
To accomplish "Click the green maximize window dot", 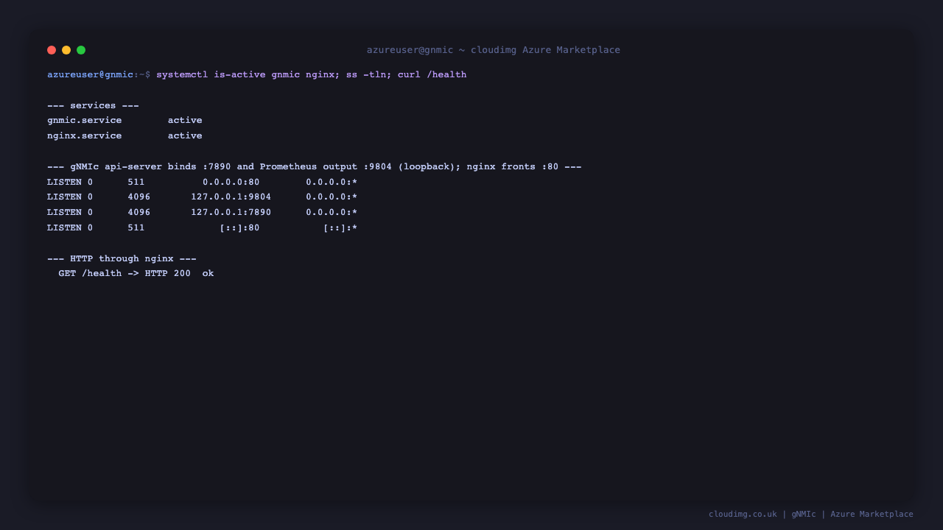I will pyautogui.click(x=81, y=50).
